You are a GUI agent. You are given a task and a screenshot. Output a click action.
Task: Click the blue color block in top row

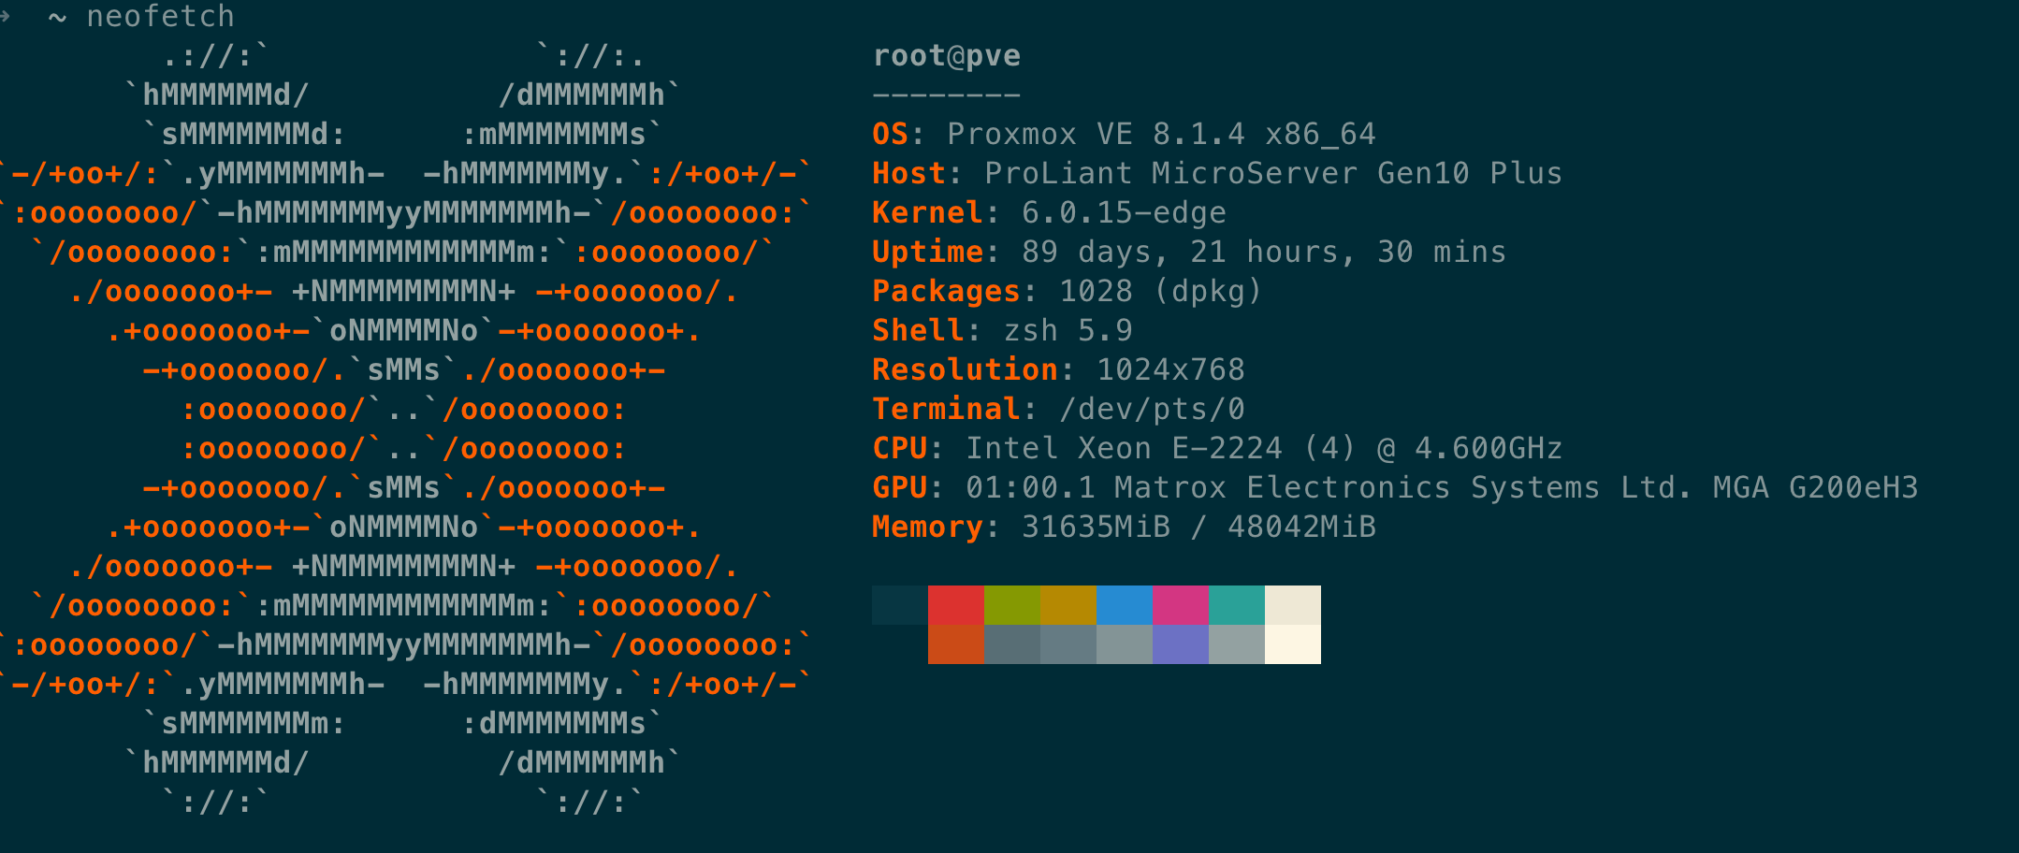tap(1124, 605)
